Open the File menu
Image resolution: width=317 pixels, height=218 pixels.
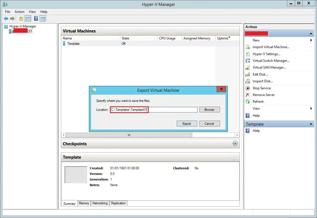pyautogui.click(x=7, y=12)
